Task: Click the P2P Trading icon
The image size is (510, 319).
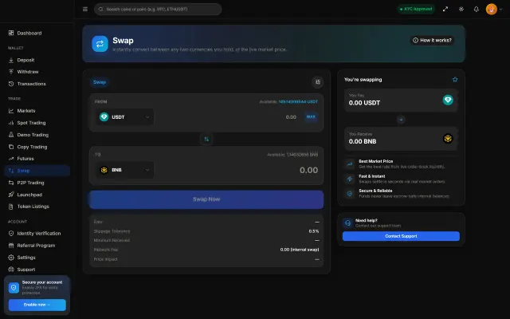Action: click(11, 183)
